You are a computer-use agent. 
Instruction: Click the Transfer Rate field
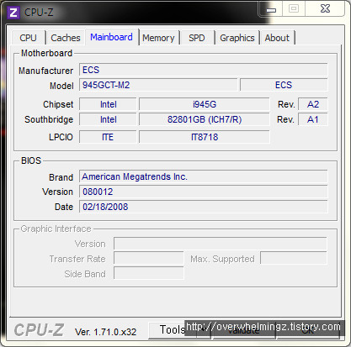(x=149, y=258)
